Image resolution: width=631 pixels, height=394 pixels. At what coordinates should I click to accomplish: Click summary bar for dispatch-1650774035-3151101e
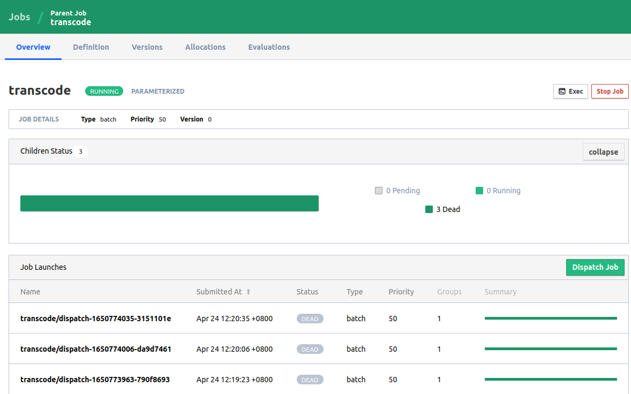tap(551, 319)
